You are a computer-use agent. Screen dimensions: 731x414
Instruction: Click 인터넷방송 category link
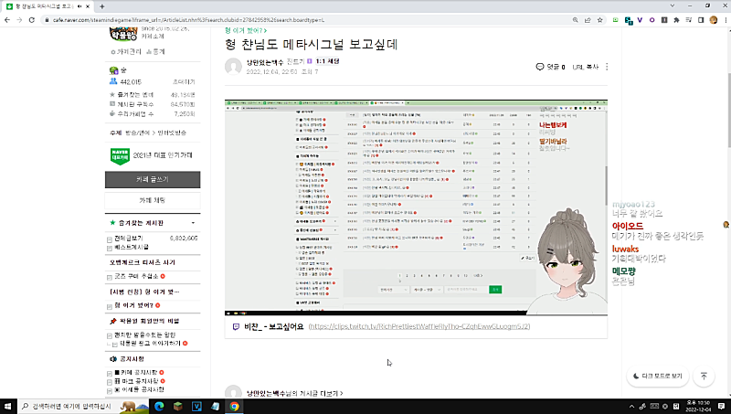click(x=172, y=133)
